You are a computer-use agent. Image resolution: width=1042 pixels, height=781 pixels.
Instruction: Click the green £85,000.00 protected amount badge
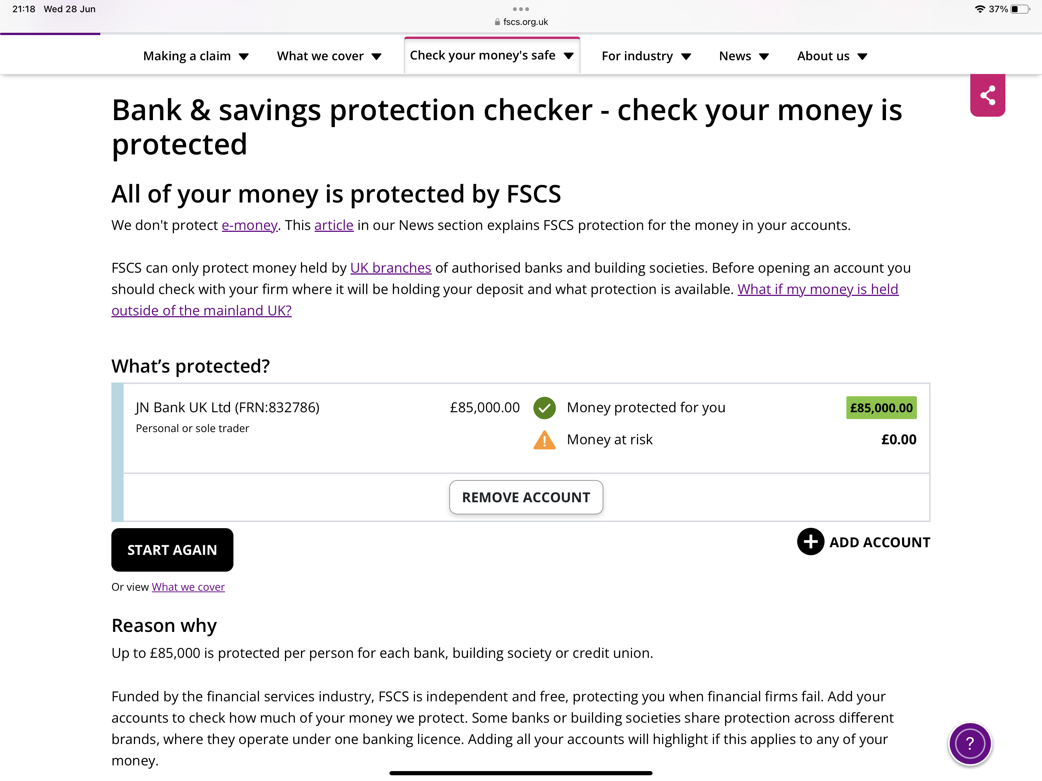pyautogui.click(x=881, y=408)
